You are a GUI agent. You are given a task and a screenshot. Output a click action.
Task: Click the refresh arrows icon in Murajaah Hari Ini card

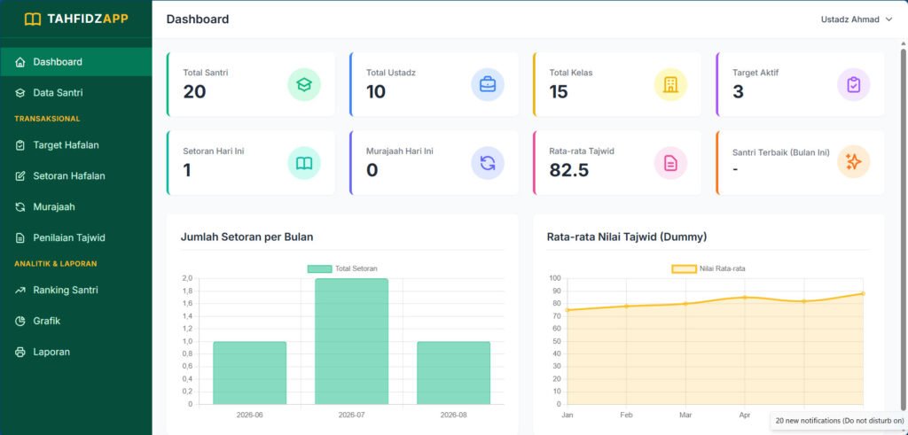tap(488, 163)
